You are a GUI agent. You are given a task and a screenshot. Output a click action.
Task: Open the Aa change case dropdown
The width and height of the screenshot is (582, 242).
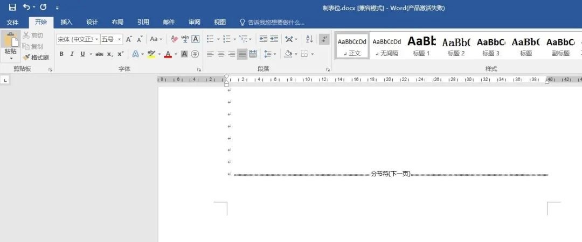click(x=156, y=39)
